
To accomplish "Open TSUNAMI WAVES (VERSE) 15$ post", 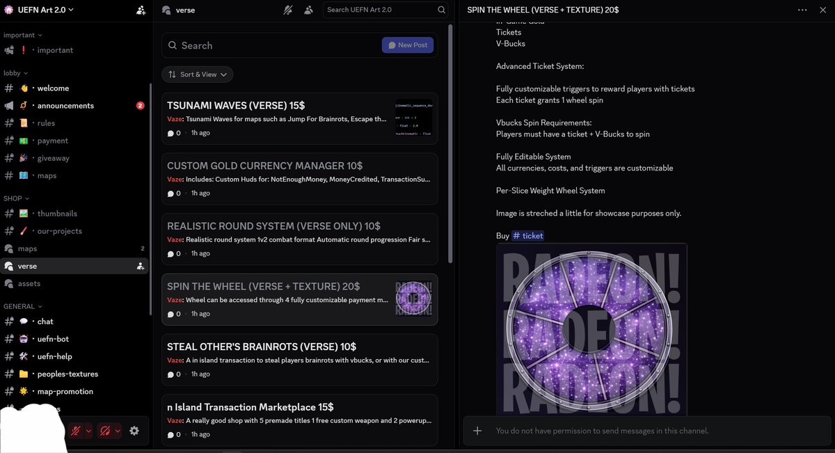I will pyautogui.click(x=300, y=119).
